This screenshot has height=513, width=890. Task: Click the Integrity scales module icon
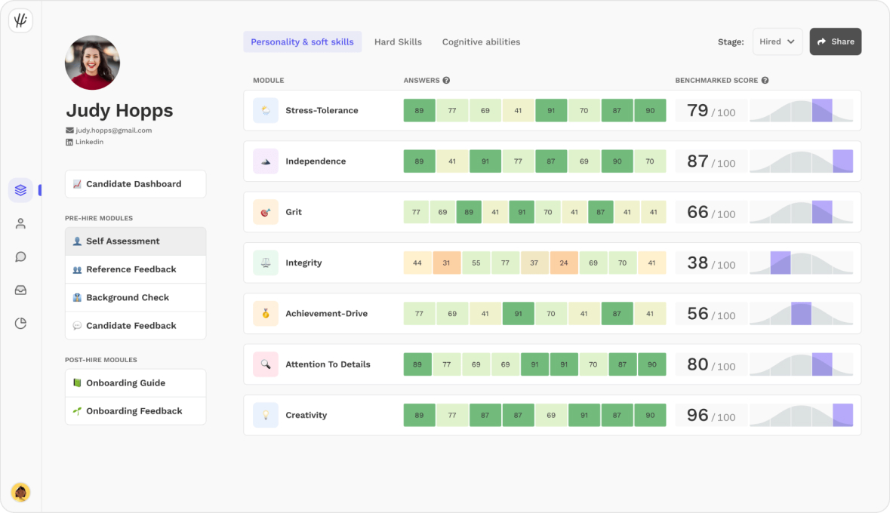click(x=266, y=262)
